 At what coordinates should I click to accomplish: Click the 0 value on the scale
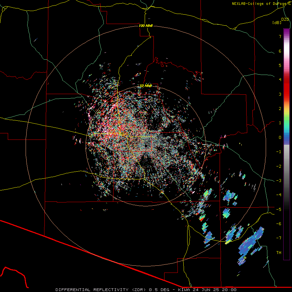[280, 138]
